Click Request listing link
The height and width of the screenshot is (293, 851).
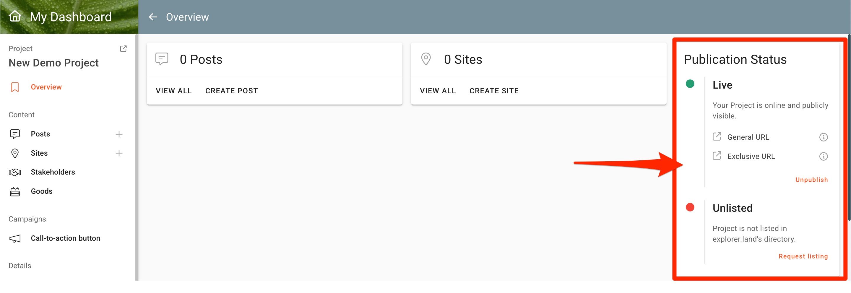(x=803, y=256)
